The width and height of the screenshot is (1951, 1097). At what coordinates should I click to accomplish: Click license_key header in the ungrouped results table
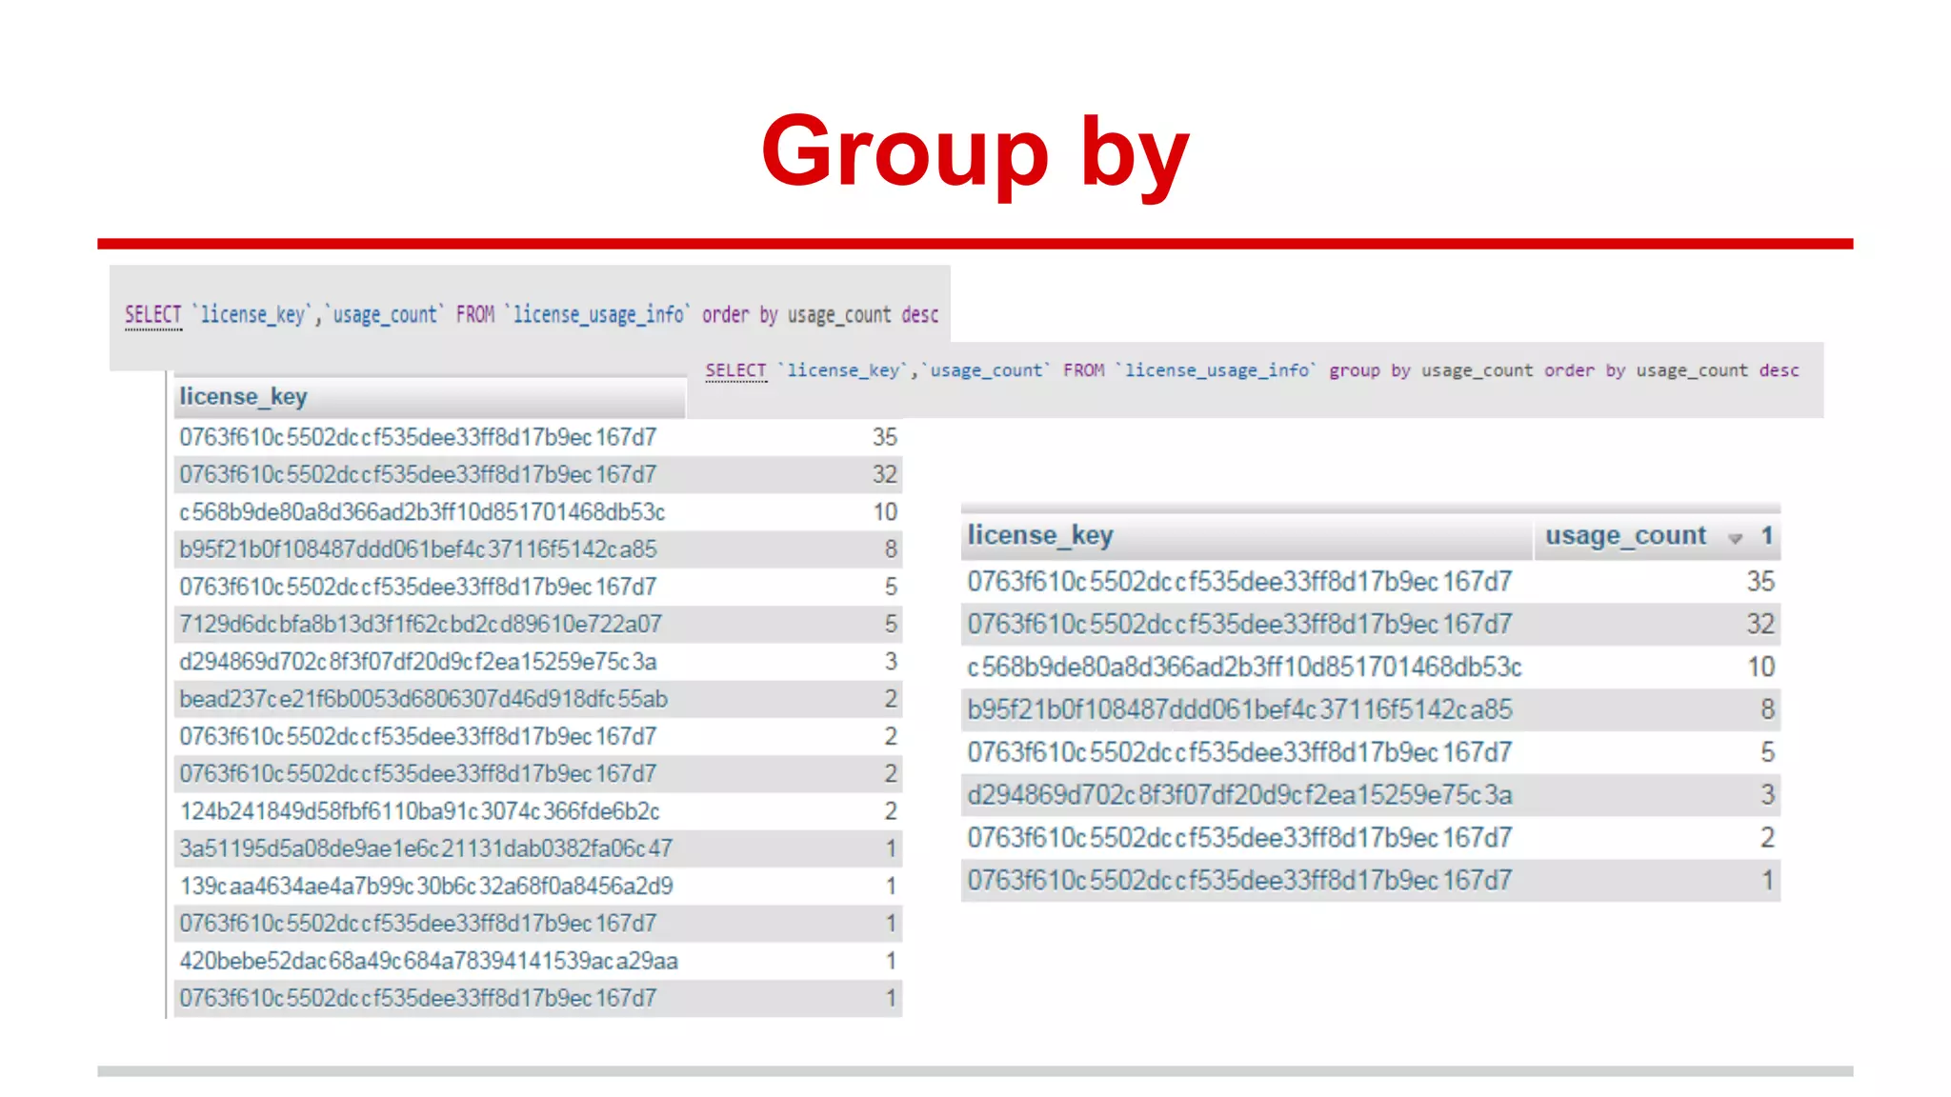[243, 397]
